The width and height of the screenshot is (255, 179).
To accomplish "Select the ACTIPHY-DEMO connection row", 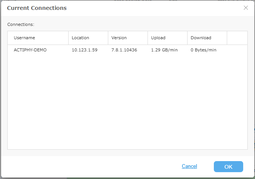I will pos(127,50).
